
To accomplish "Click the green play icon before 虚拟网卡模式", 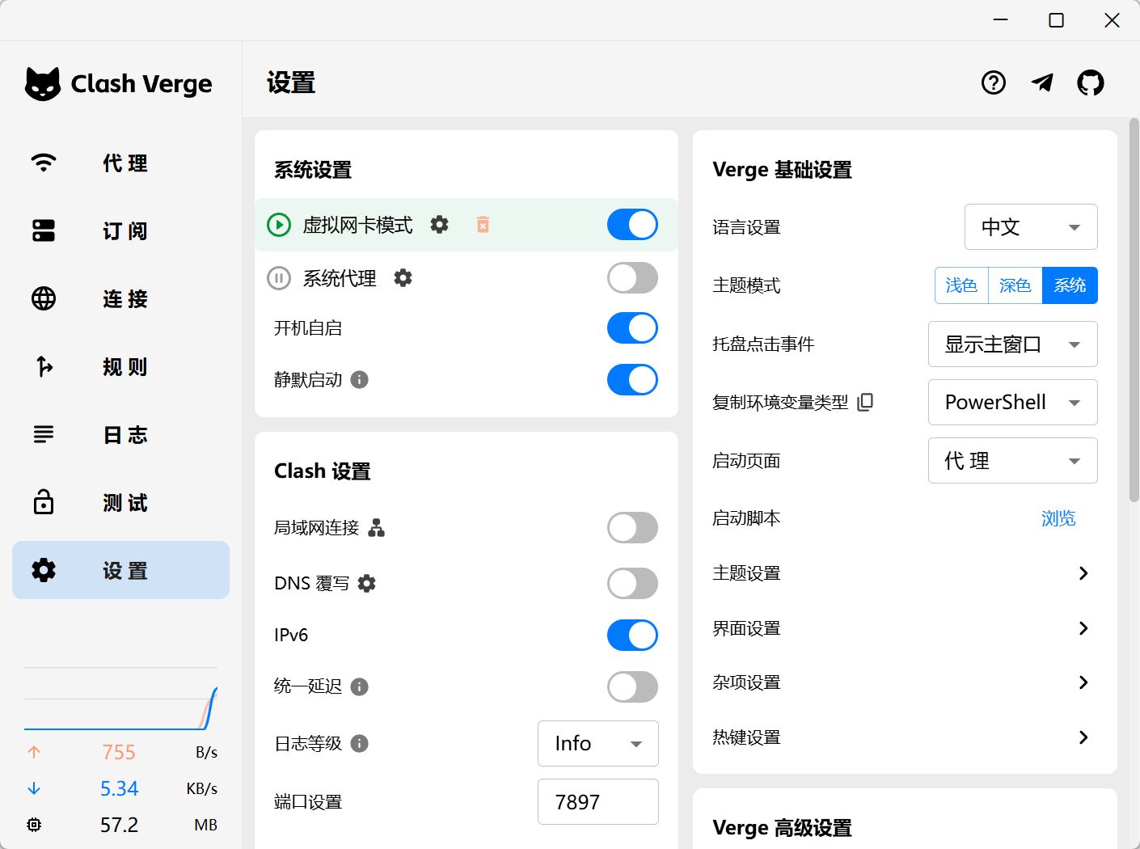I will [x=279, y=225].
